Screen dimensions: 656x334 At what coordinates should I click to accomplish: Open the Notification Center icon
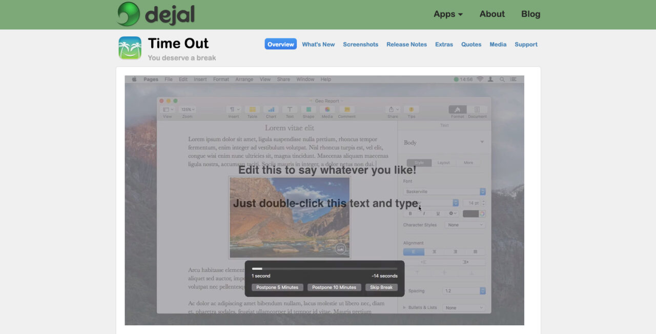tap(514, 80)
